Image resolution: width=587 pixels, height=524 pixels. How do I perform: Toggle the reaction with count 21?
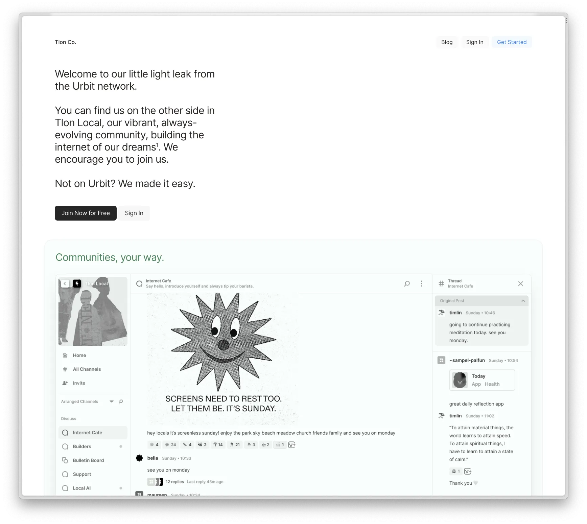click(235, 445)
